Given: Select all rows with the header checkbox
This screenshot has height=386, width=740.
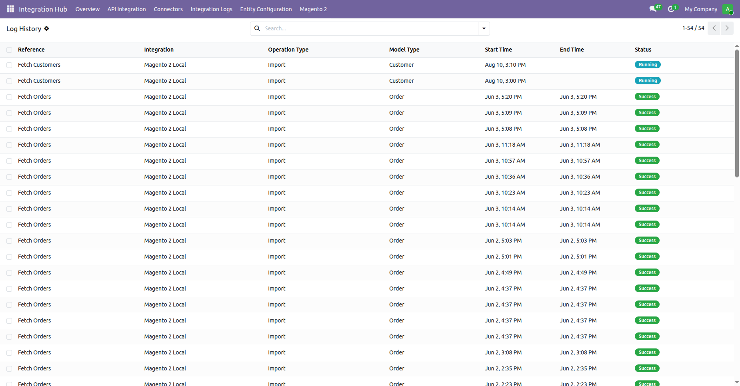Looking at the screenshot, I should coord(9,50).
